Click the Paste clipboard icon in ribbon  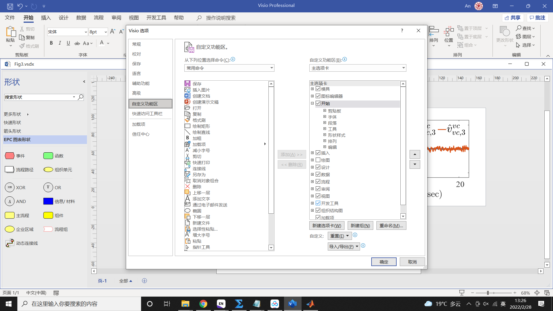(x=11, y=32)
